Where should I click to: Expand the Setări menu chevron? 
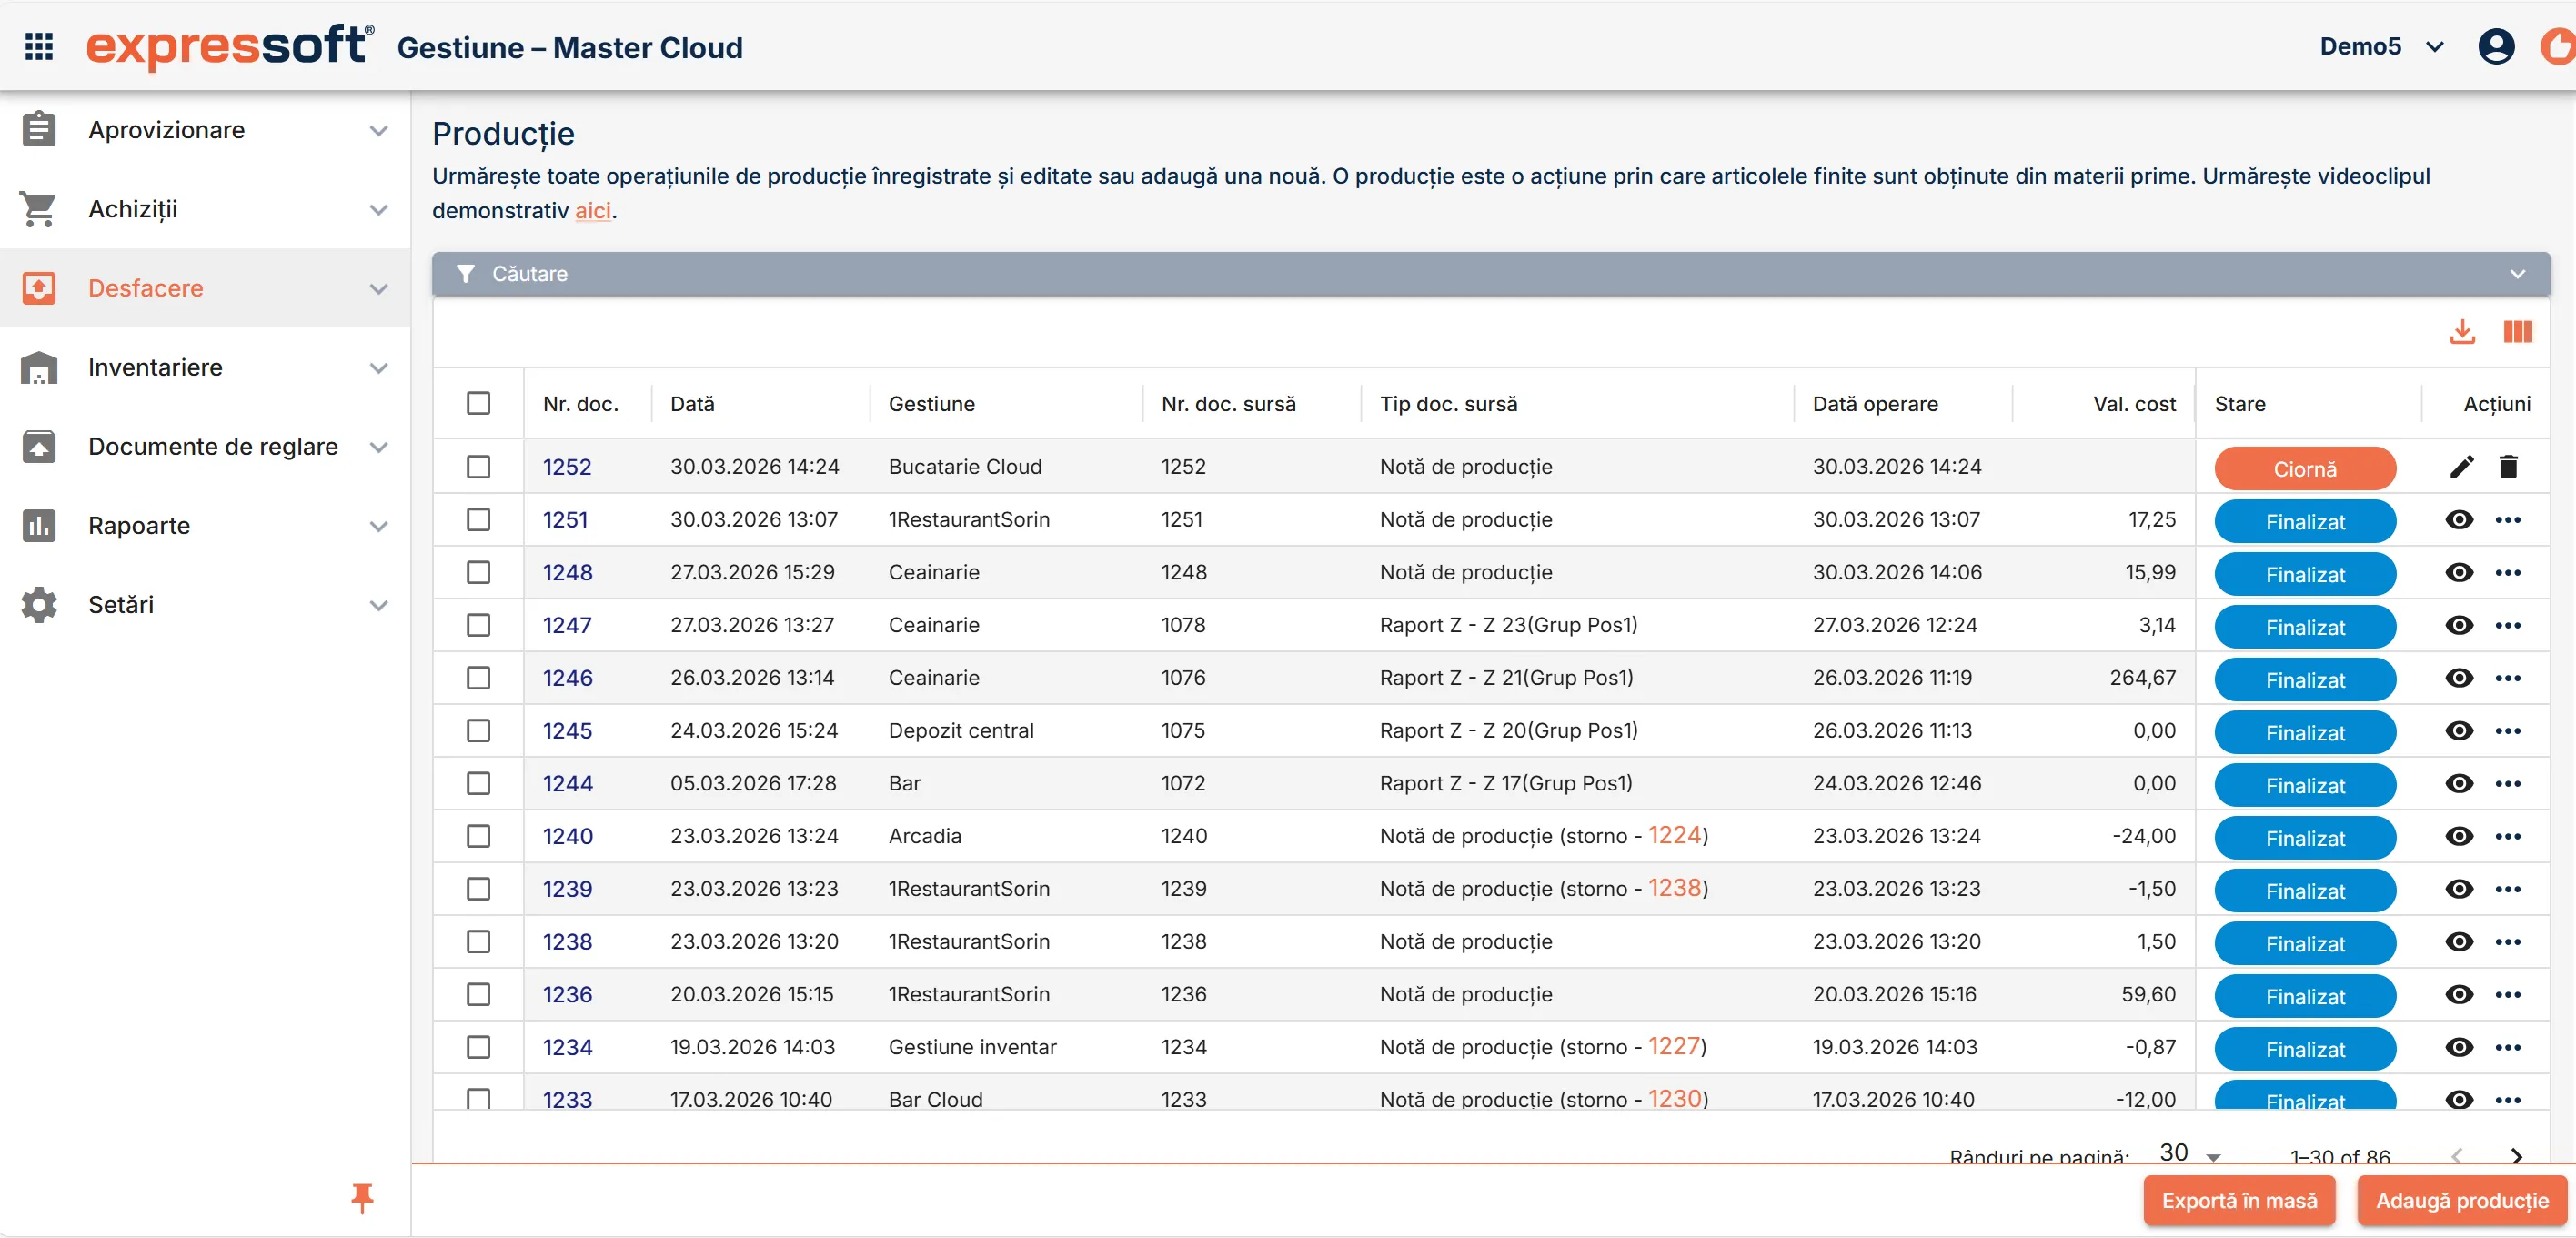(378, 605)
